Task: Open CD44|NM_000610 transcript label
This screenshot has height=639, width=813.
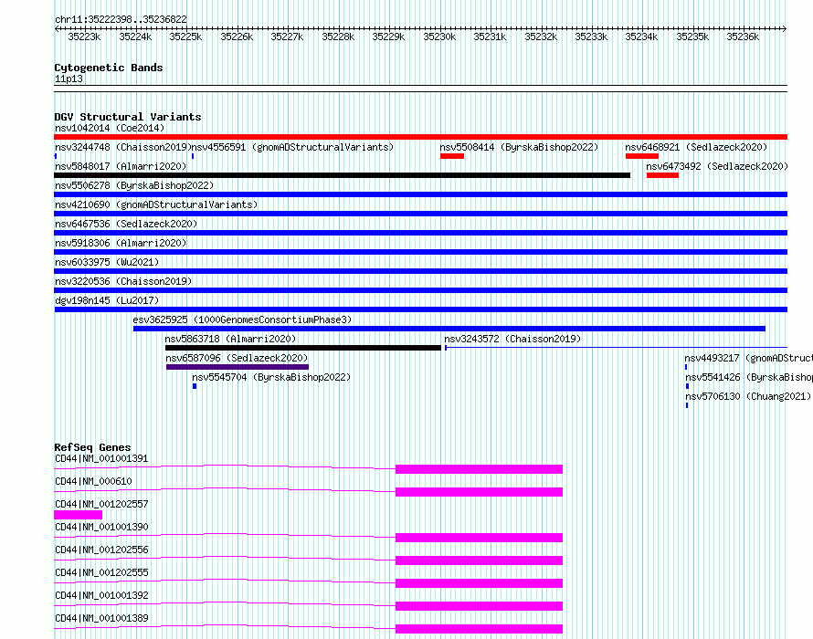Action: 93,481
